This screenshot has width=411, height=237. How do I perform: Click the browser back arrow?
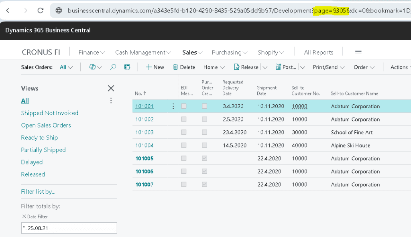point(8,10)
